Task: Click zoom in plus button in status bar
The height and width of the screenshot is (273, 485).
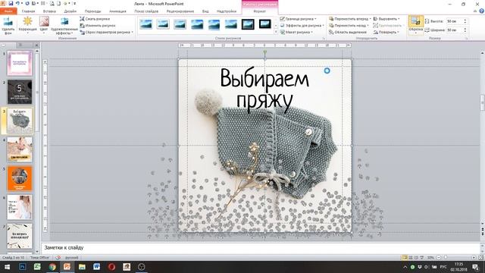Action: coord(474,258)
